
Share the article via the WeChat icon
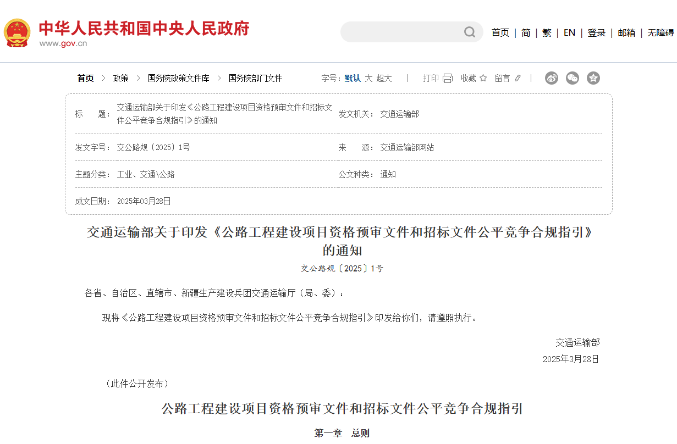click(573, 79)
